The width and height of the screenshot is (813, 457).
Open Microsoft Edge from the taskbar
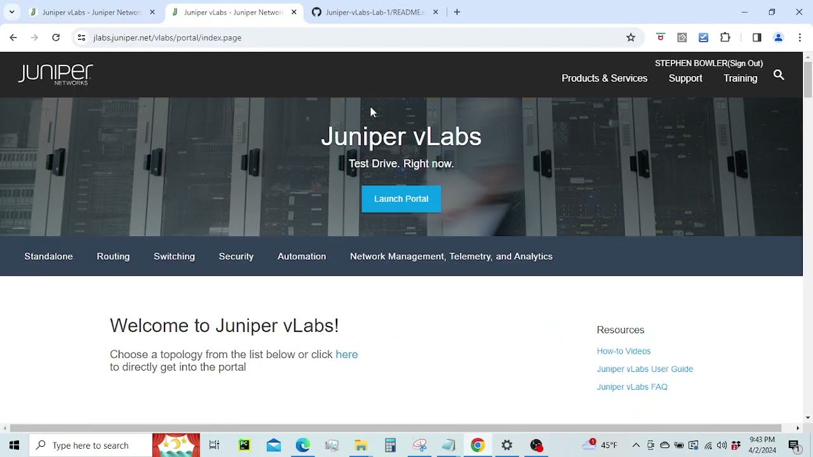click(x=303, y=445)
